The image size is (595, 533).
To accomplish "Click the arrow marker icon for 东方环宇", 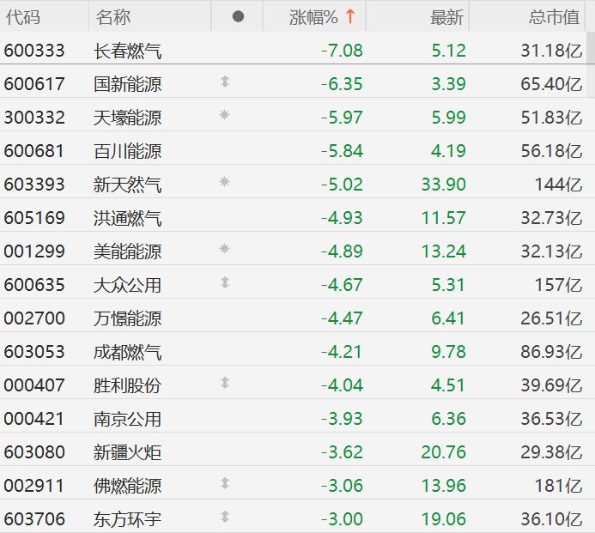I will click(225, 517).
